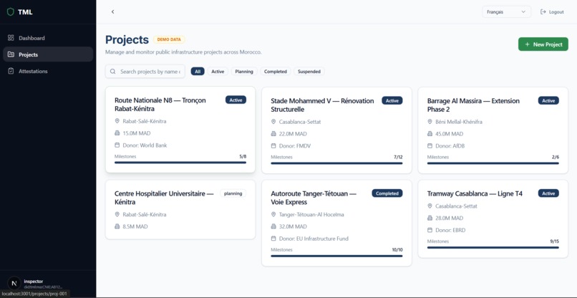This screenshot has height=298, width=577.
Task: Open Tramway Casablanca — Ligne T4 project
Action: coord(493,218)
